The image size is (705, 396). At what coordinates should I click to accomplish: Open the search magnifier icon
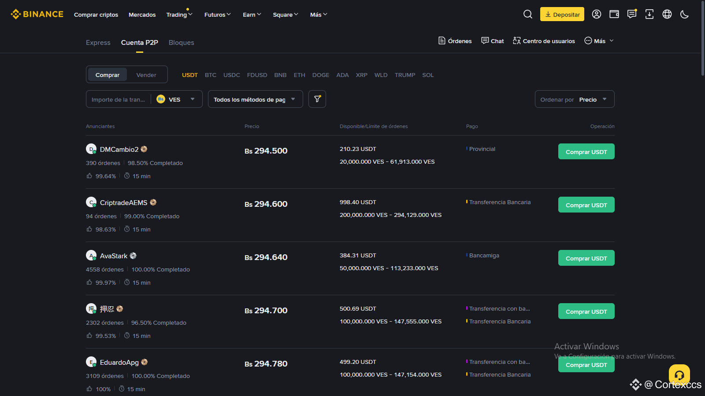[528, 14]
